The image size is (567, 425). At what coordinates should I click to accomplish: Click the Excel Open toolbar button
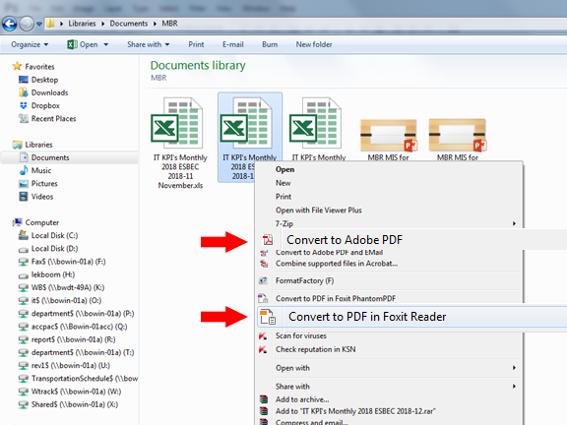click(x=83, y=44)
